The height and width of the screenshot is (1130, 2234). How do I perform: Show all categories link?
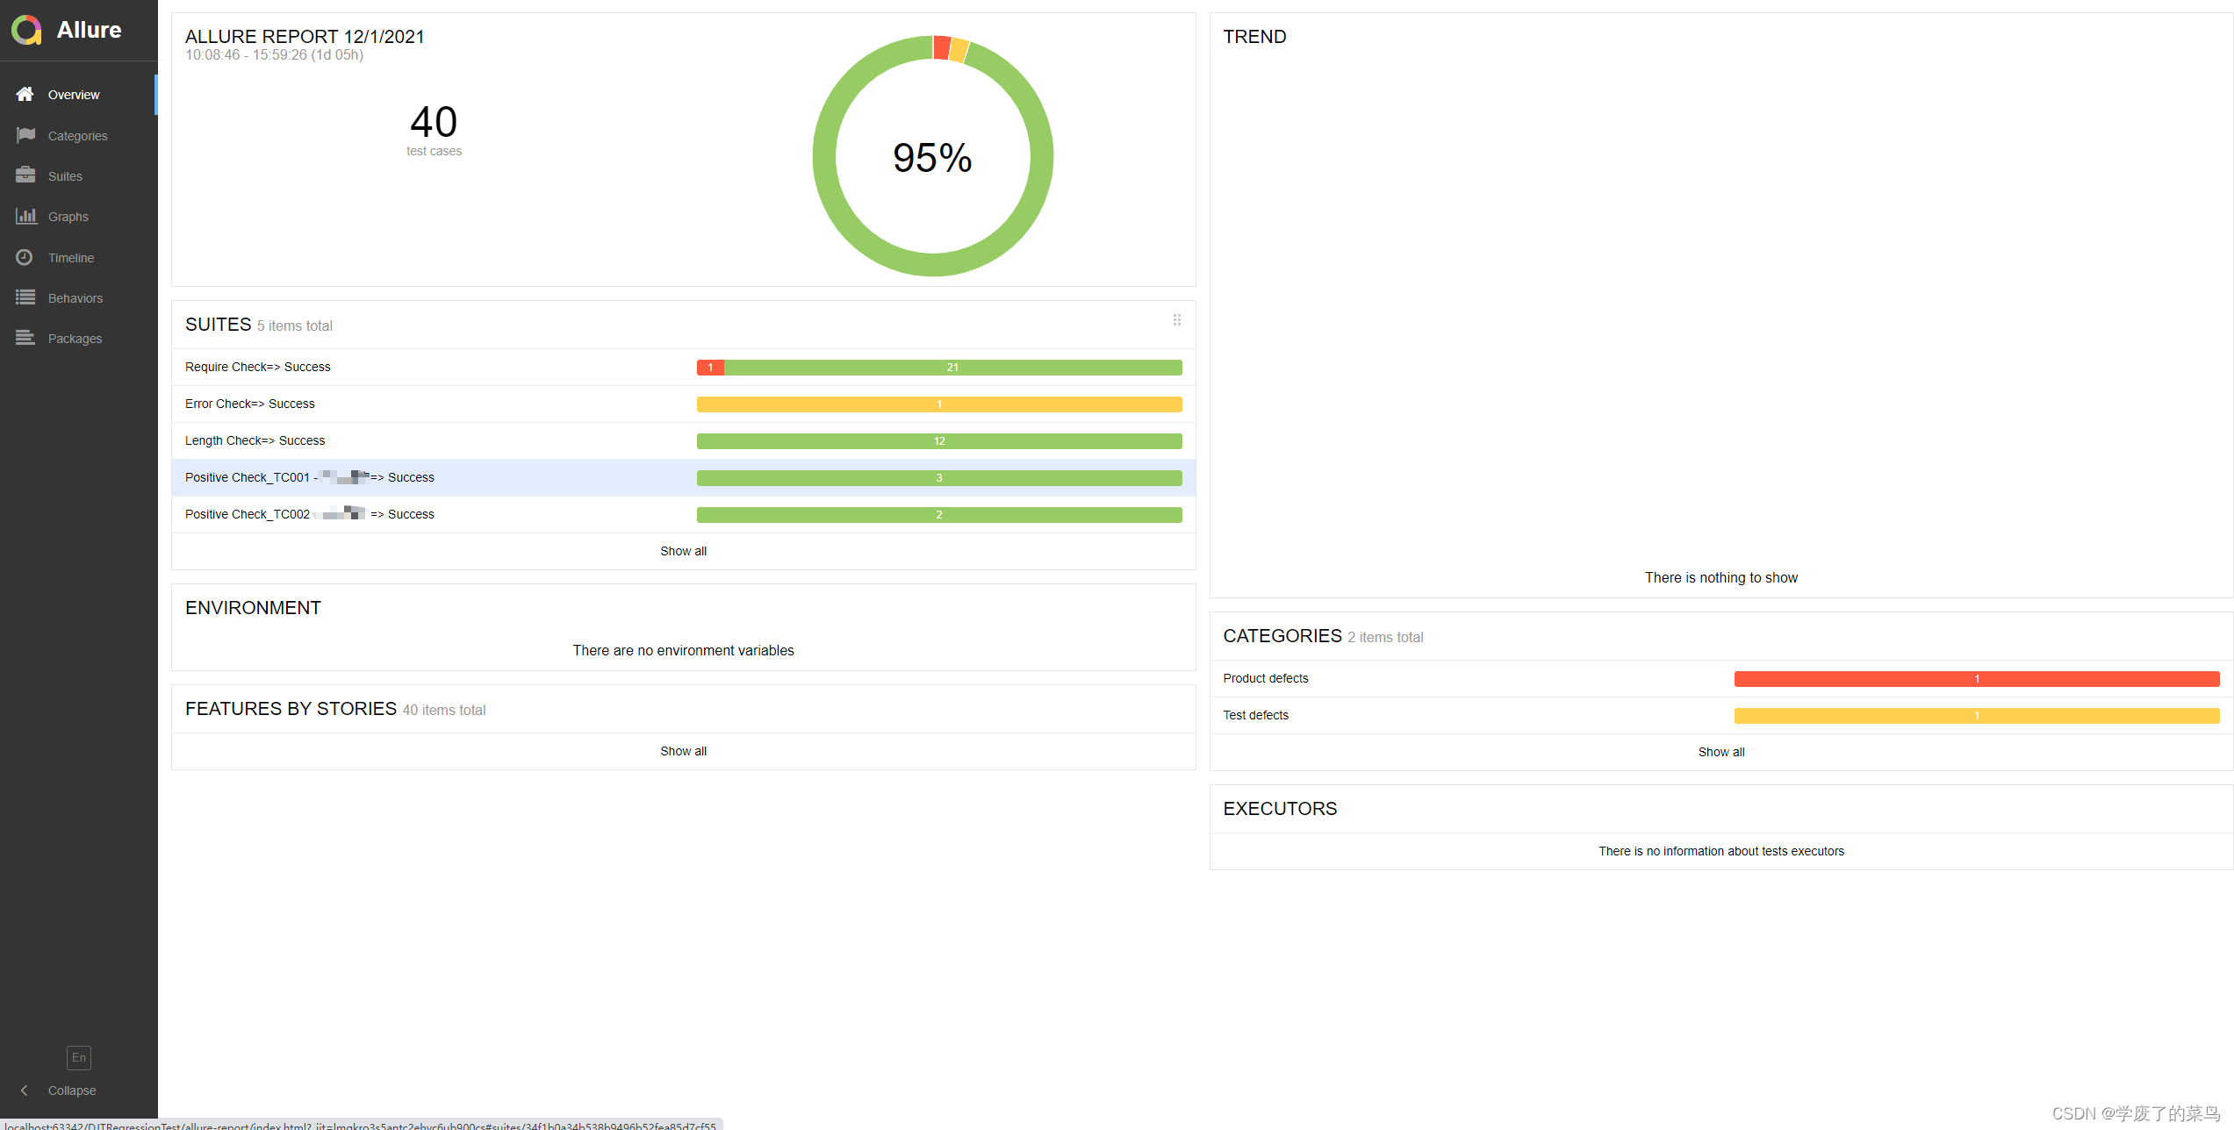pos(1720,752)
